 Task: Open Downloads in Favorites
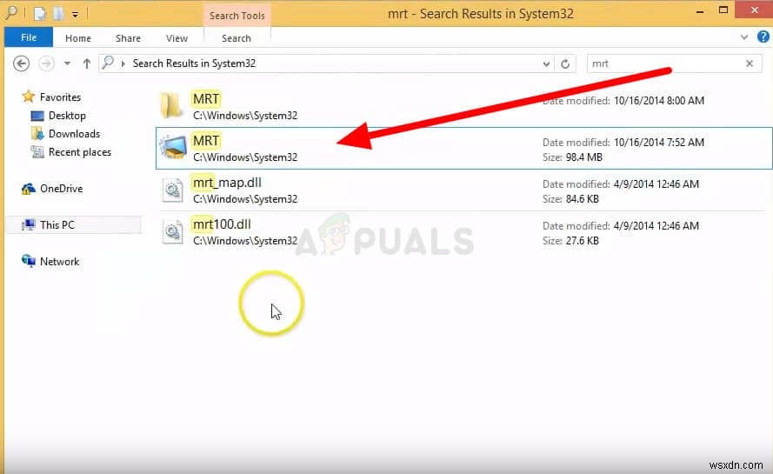coord(75,134)
